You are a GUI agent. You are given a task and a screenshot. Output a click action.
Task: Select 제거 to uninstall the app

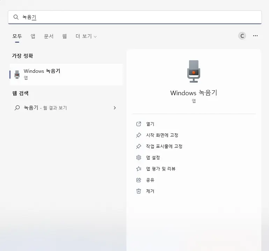click(150, 191)
